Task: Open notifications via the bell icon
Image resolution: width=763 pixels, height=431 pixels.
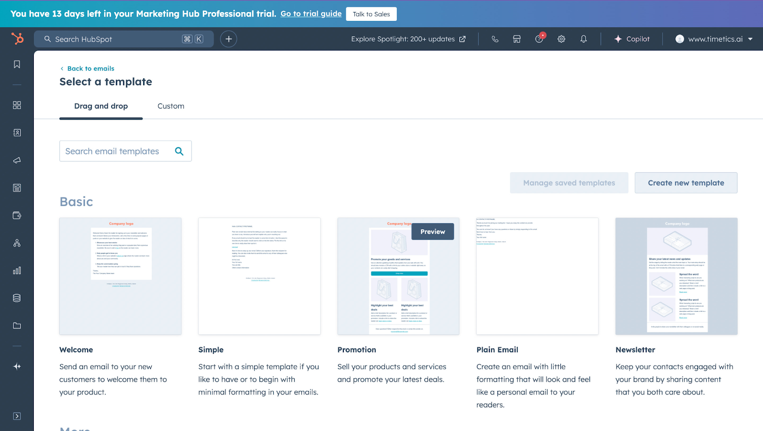Action: click(583, 39)
